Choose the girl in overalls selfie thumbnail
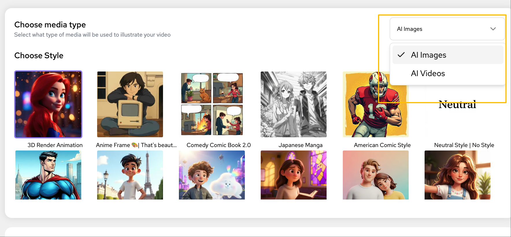Image resolution: width=511 pixels, height=237 pixels. pos(458,175)
